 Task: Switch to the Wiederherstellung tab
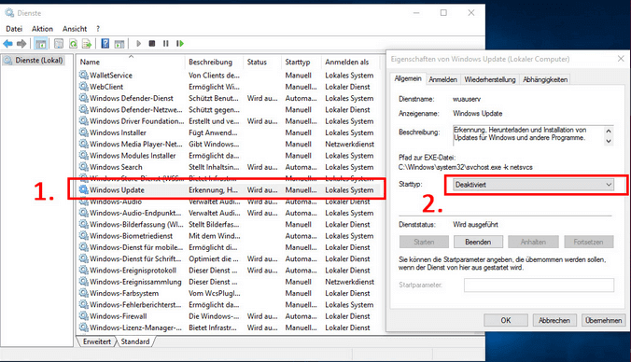point(490,79)
